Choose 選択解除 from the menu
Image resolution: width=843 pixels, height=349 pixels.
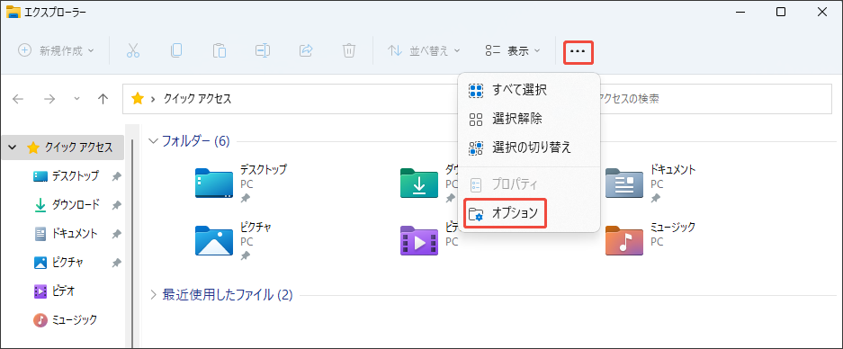[x=528, y=119]
